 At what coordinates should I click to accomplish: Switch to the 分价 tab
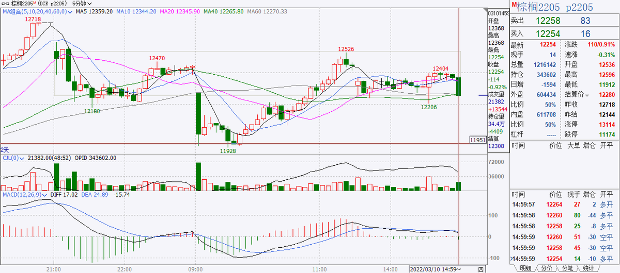click(x=546, y=268)
